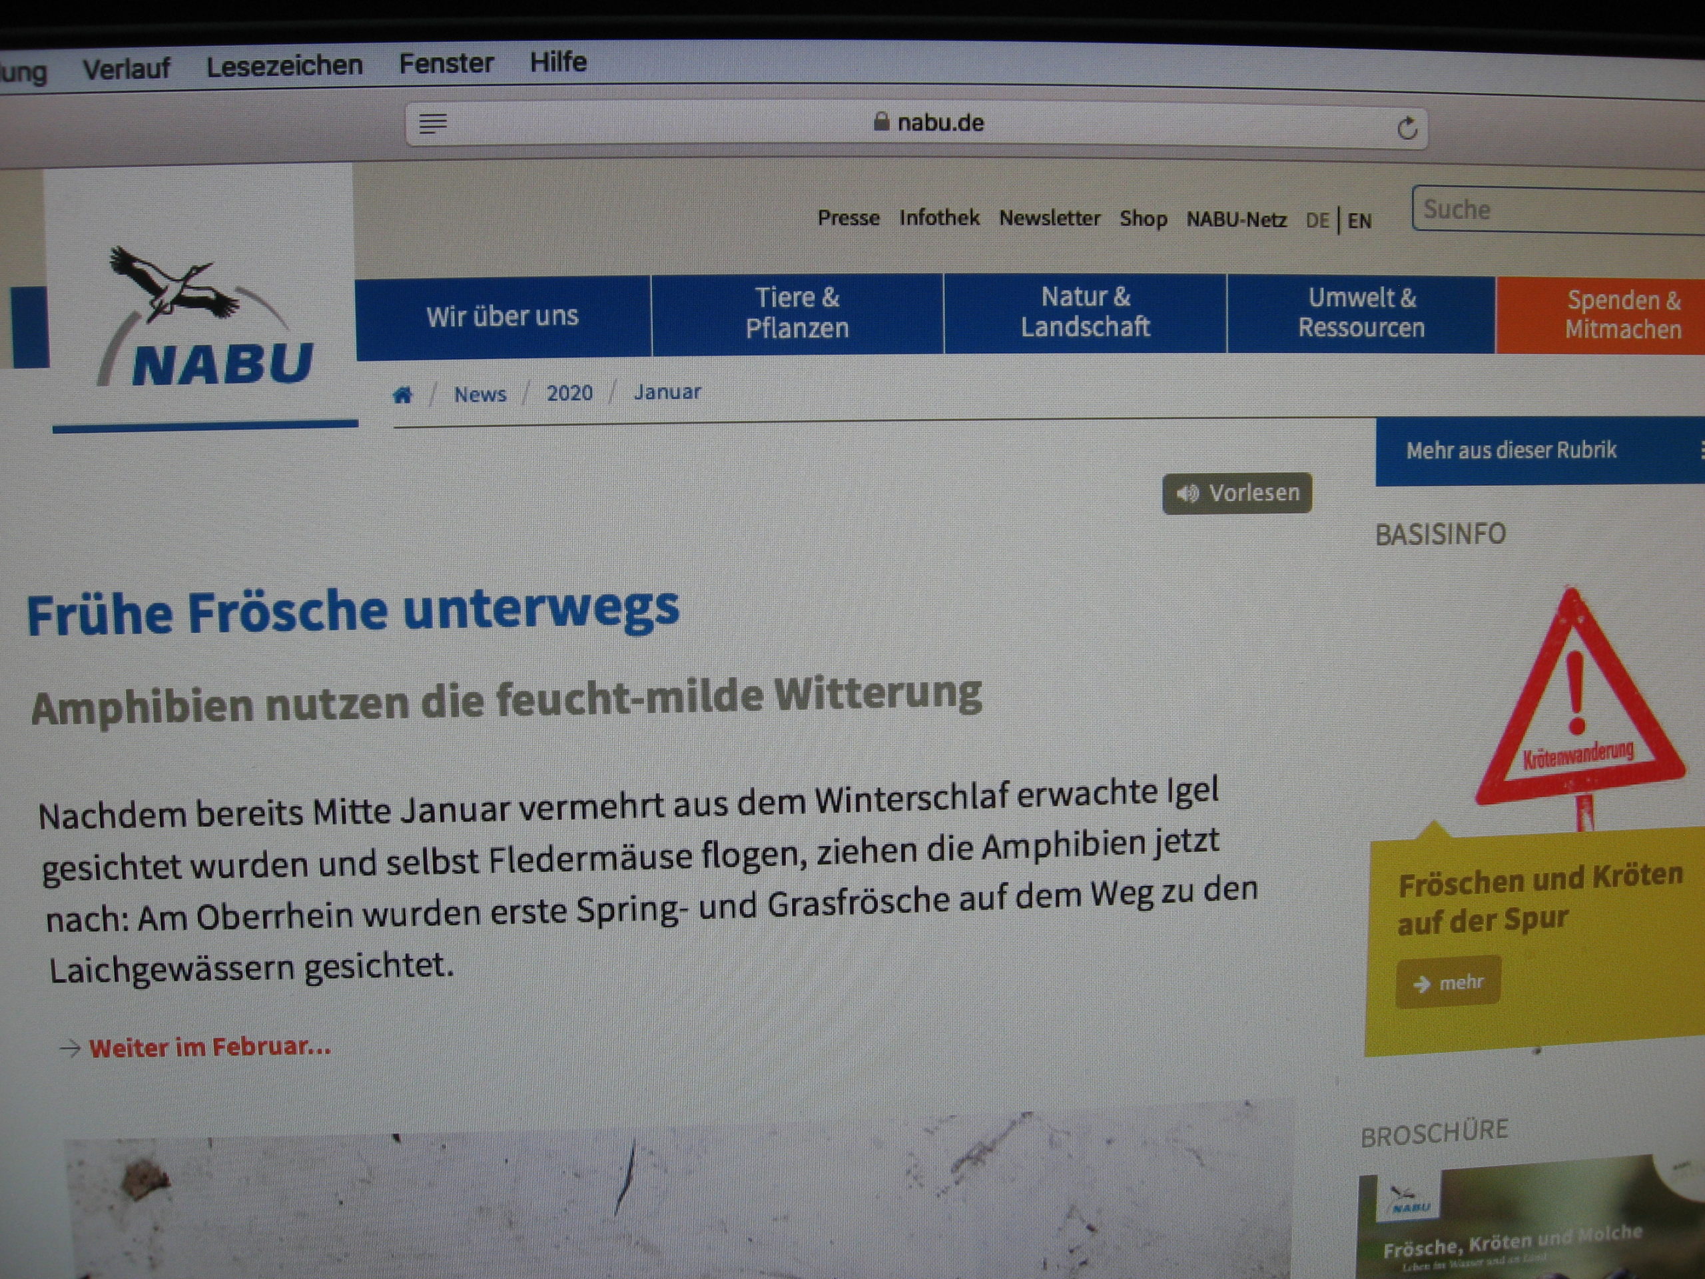Click the Reader view icon in address bar
The width and height of the screenshot is (1705, 1279).
[432, 123]
